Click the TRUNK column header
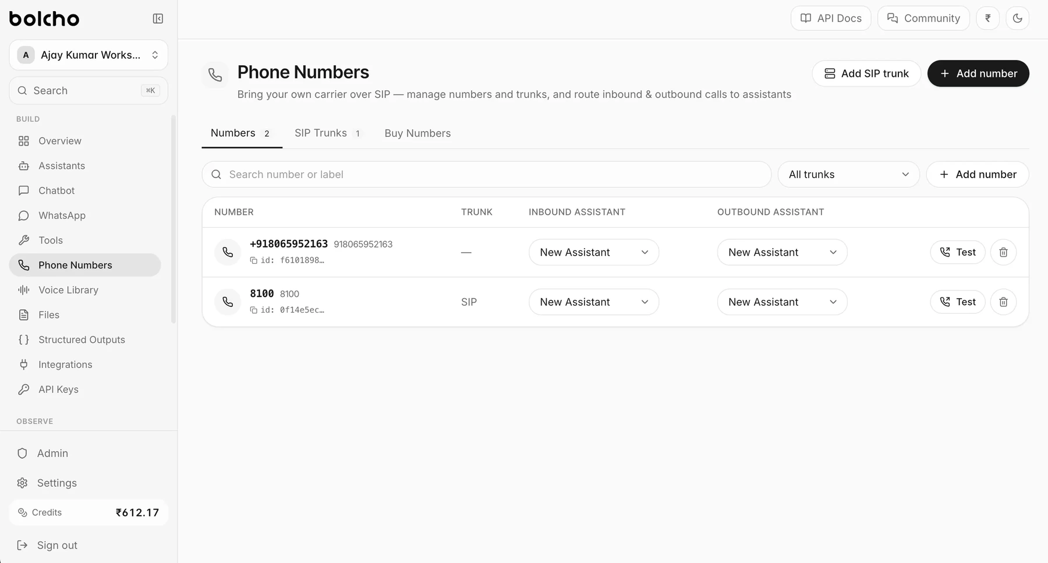The height and width of the screenshot is (563, 1048). pos(477,212)
